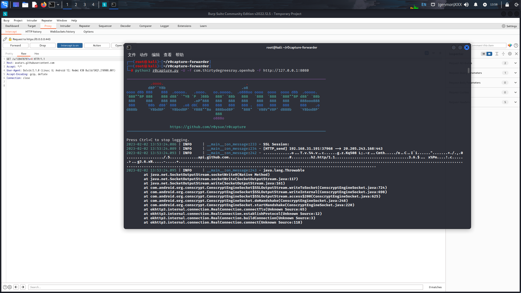Switch to the Extensions tab
This screenshot has width=521, height=293.
185,26
